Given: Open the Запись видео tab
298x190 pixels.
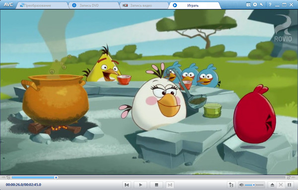Looking at the screenshot, I should (145, 5).
